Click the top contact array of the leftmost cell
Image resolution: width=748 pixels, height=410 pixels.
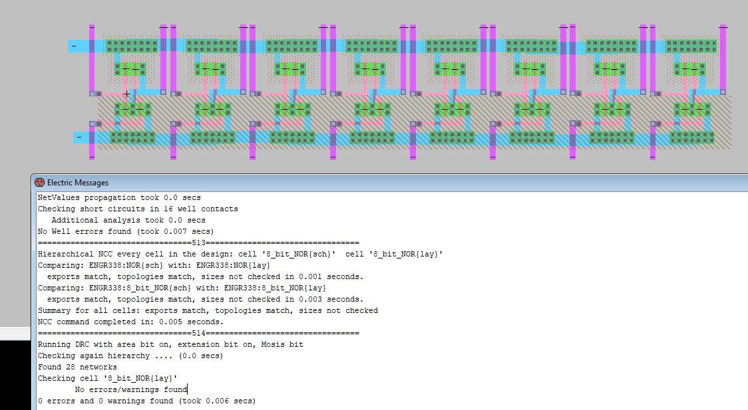(x=132, y=46)
